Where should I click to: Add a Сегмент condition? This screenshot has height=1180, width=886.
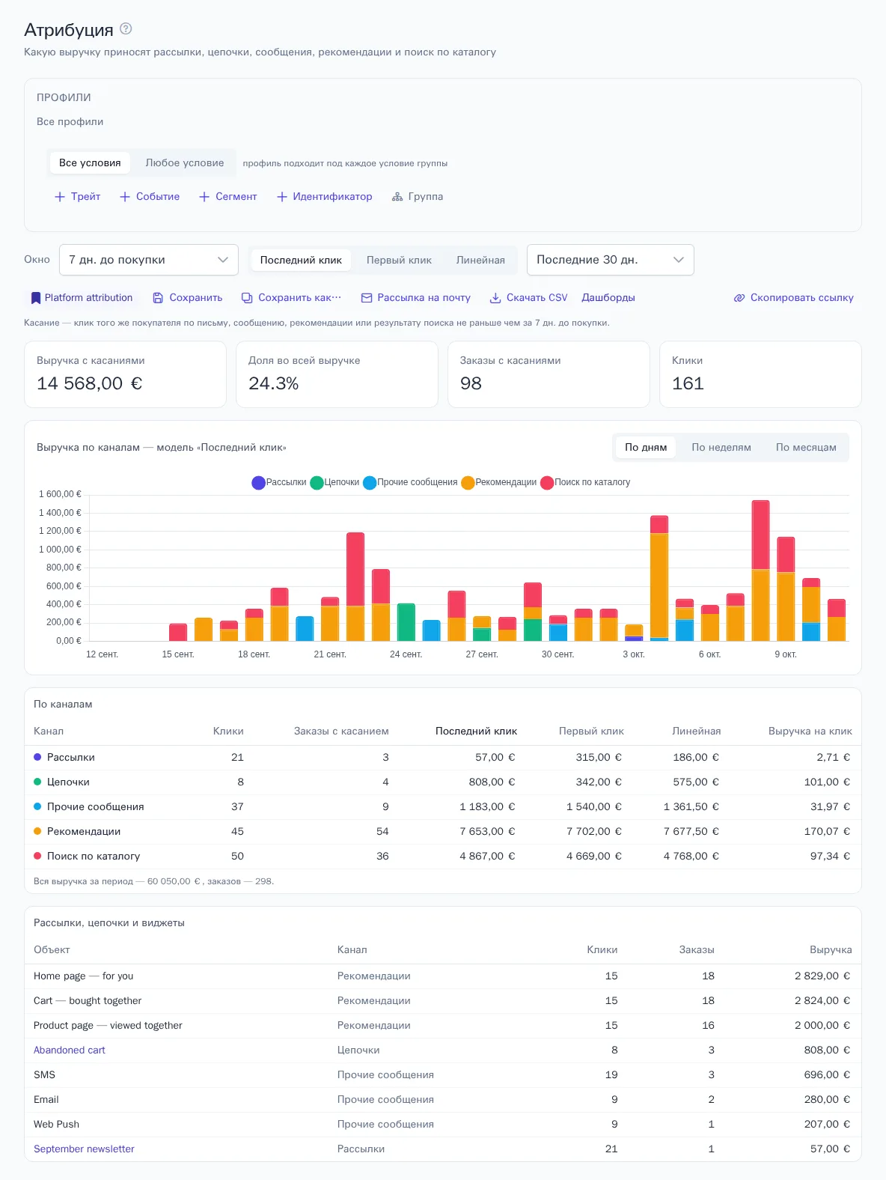click(228, 197)
